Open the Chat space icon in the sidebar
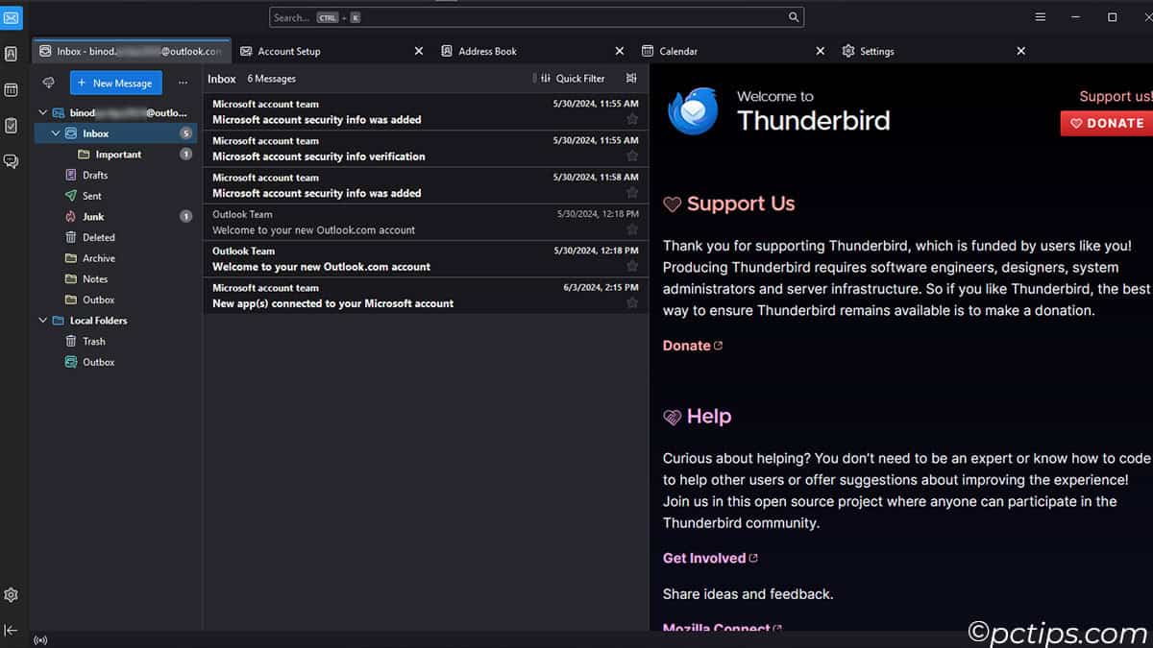This screenshot has width=1153, height=648. (12, 161)
